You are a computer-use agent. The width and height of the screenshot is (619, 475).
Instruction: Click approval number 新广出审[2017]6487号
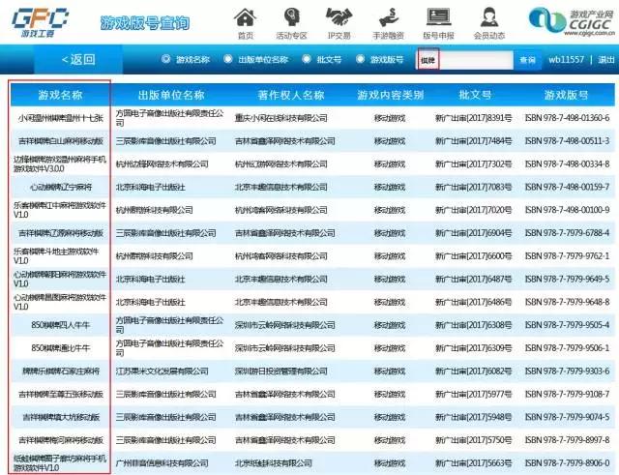473,279
